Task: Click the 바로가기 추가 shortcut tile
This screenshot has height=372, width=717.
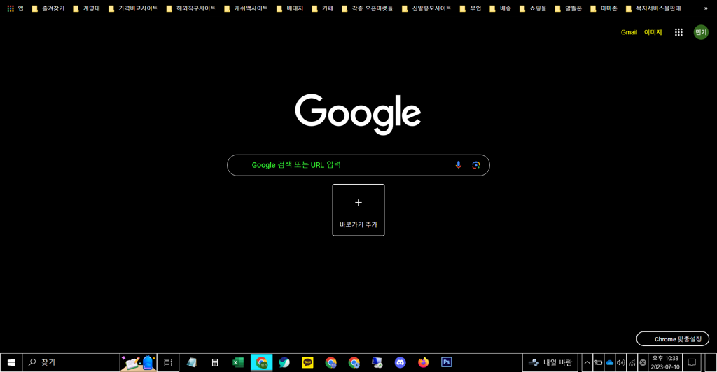Action: pyautogui.click(x=358, y=210)
